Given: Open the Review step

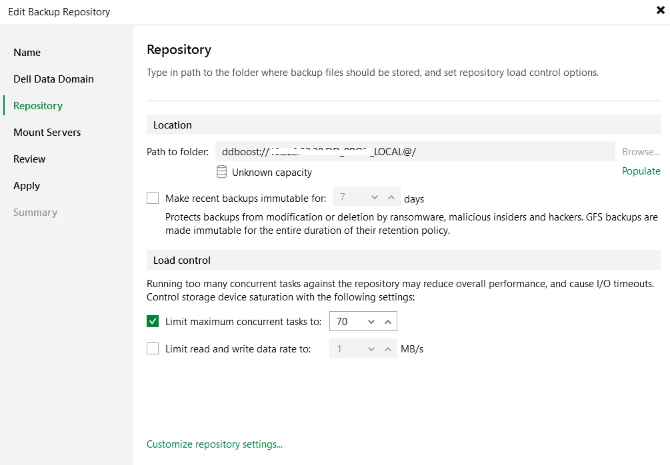Looking at the screenshot, I should point(29,159).
